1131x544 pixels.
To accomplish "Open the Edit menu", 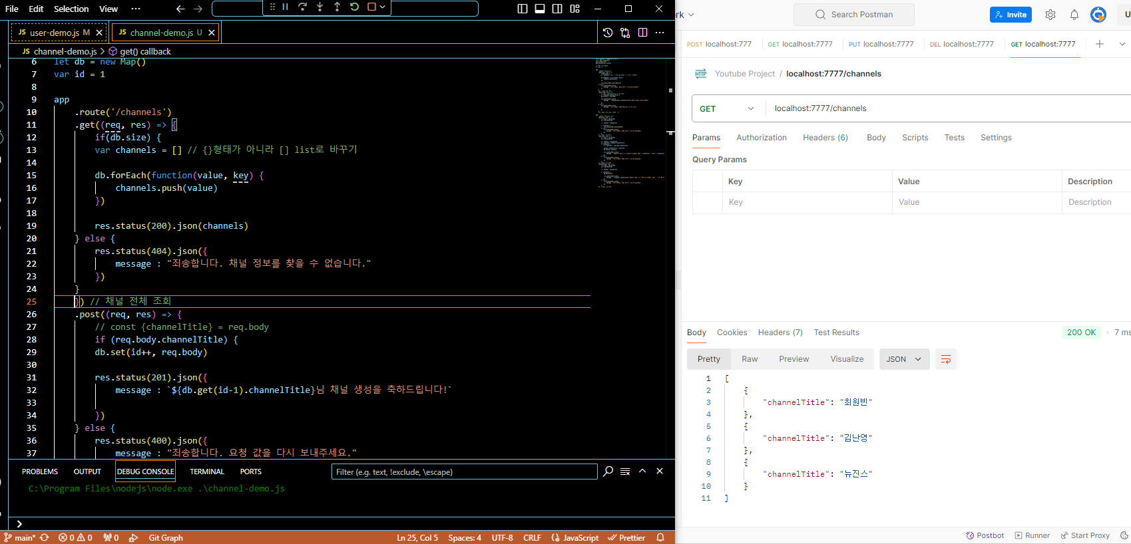I will coord(36,9).
